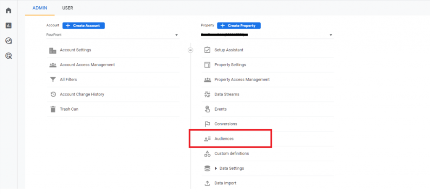Switch to the ADMIN tab
430x194 pixels.
[x=40, y=8]
